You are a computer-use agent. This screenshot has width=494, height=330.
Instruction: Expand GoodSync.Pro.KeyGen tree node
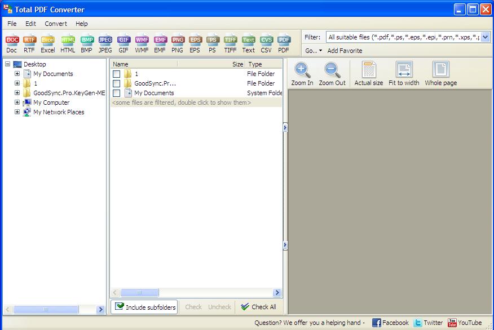click(x=17, y=93)
